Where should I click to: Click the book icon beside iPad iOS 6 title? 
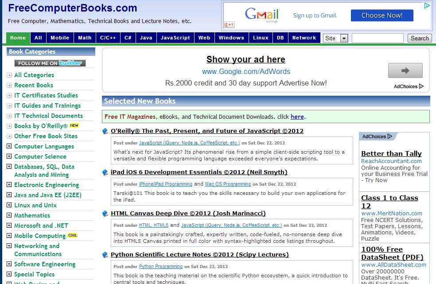105,172
